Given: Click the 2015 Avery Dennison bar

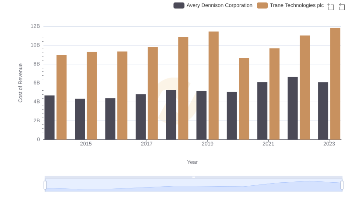Looking at the screenshot, I should tap(80, 119).
